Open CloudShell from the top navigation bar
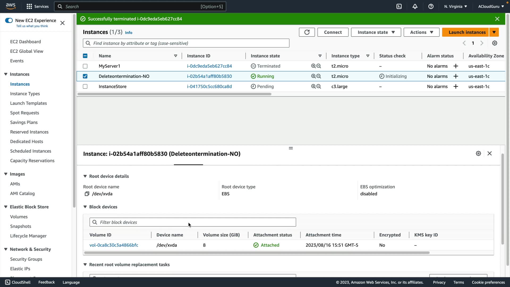 399,6
